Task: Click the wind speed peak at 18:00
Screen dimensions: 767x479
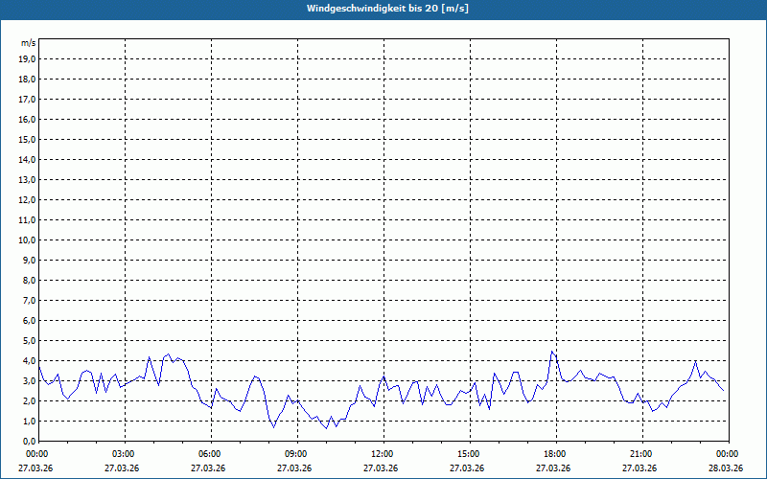Action: pos(552,352)
